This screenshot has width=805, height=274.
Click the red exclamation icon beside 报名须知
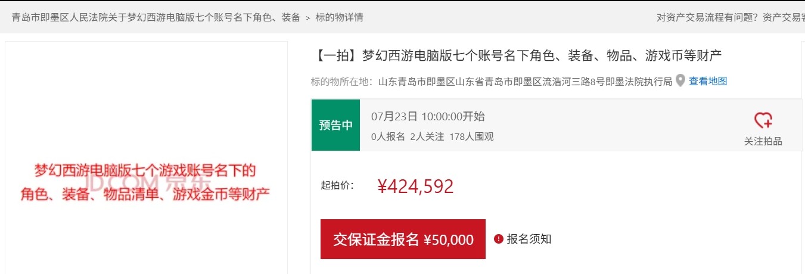point(499,239)
